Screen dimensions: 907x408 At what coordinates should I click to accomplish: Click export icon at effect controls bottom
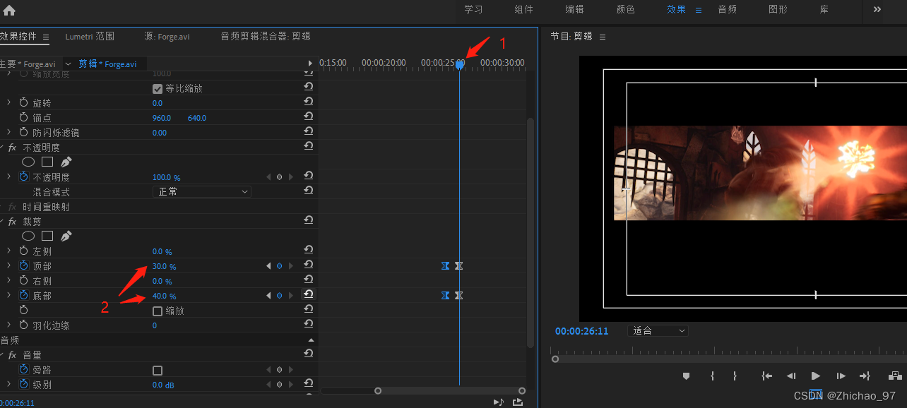(x=518, y=402)
